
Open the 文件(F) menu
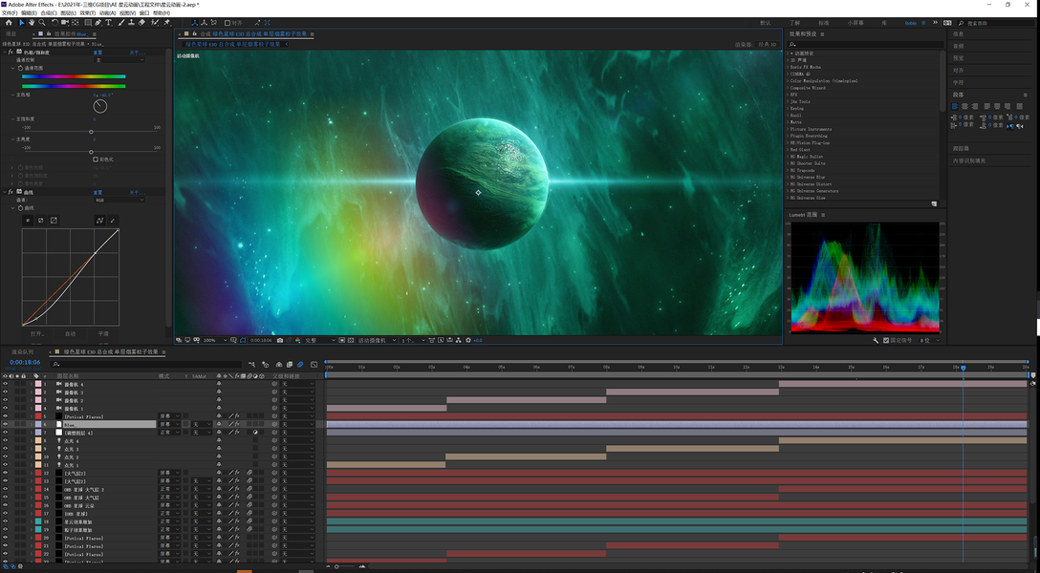click(10, 12)
